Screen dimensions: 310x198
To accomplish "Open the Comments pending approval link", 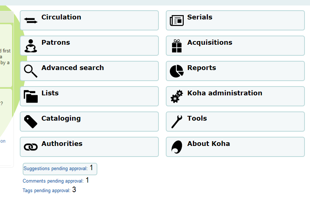I will [x=53, y=181].
